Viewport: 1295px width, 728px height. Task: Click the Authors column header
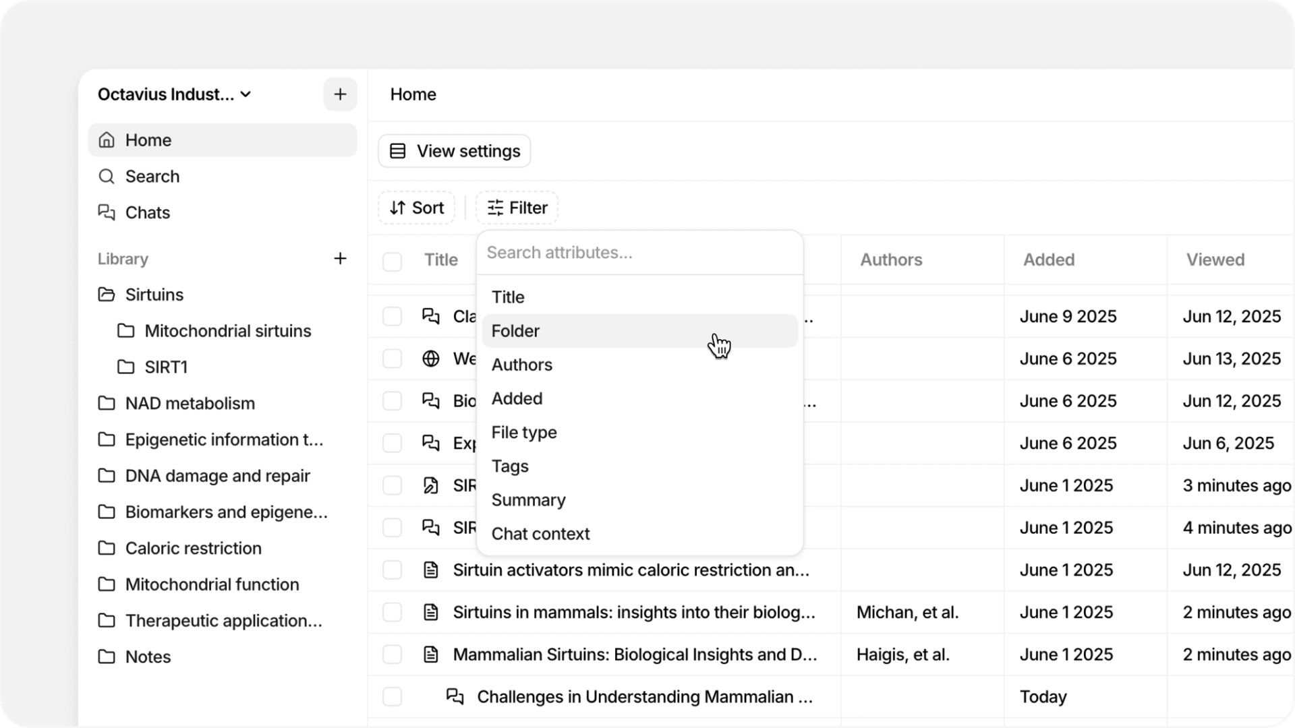[x=891, y=260]
